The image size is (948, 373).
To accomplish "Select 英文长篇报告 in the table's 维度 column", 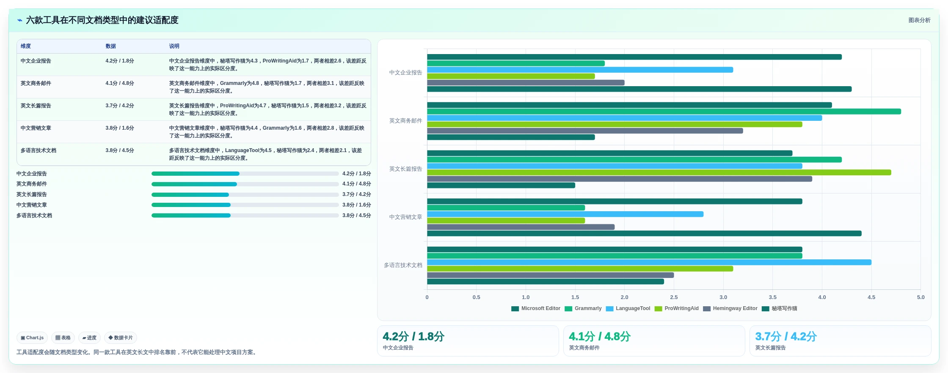I will click(36, 106).
